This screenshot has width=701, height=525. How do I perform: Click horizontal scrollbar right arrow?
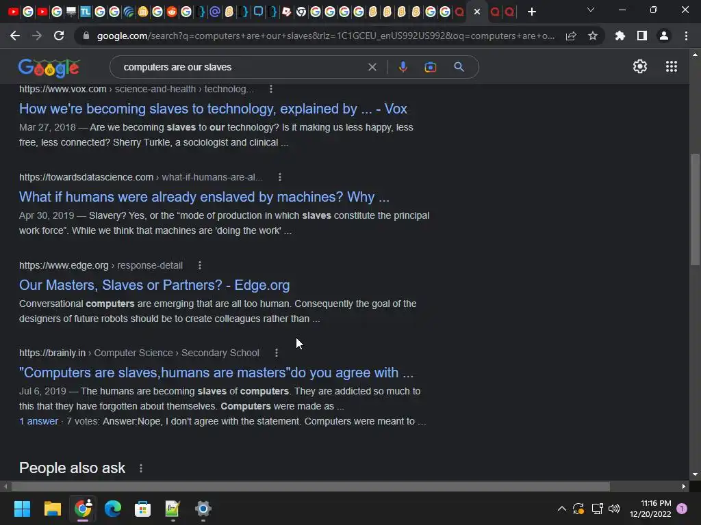coord(684,486)
